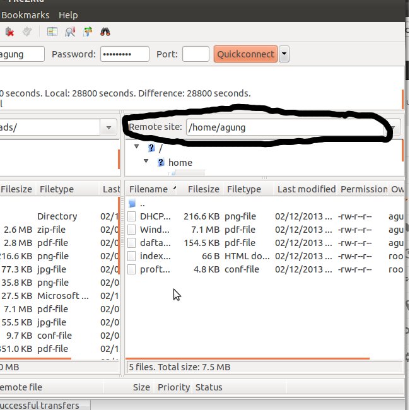Click the question-mark folder icon beside home
This screenshot has width=410, height=410.
point(161,163)
